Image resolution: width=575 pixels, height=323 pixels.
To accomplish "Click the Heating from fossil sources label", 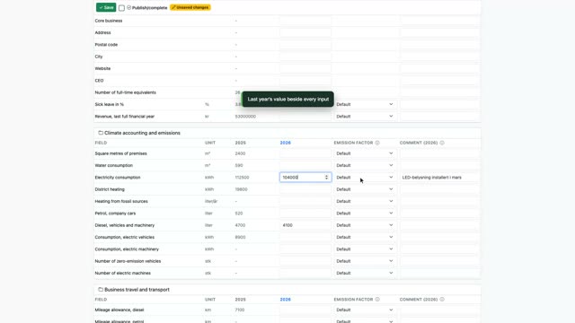I will [121, 201].
